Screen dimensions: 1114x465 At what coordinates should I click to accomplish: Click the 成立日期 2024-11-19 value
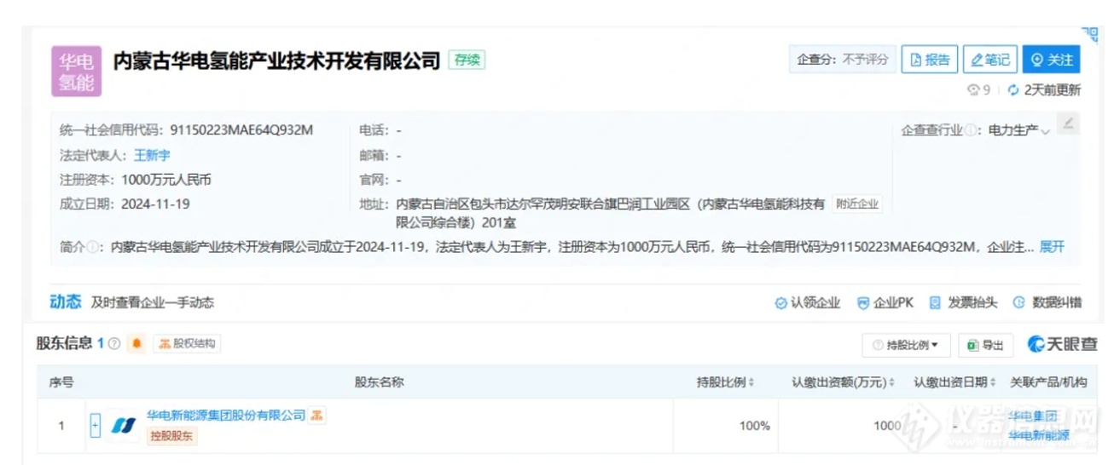pyautogui.click(x=155, y=204)
